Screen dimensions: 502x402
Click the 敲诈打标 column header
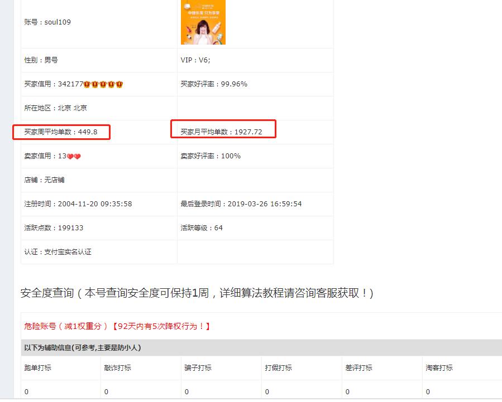pyautogui.click(x=118, y=368)
